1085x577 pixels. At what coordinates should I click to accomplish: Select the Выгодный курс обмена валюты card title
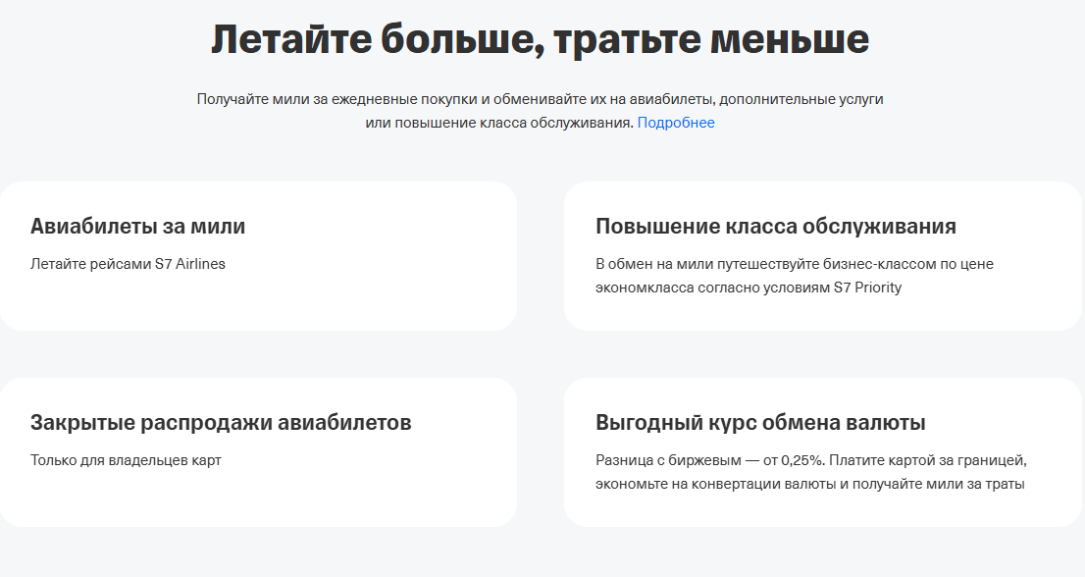pos(760,423)
